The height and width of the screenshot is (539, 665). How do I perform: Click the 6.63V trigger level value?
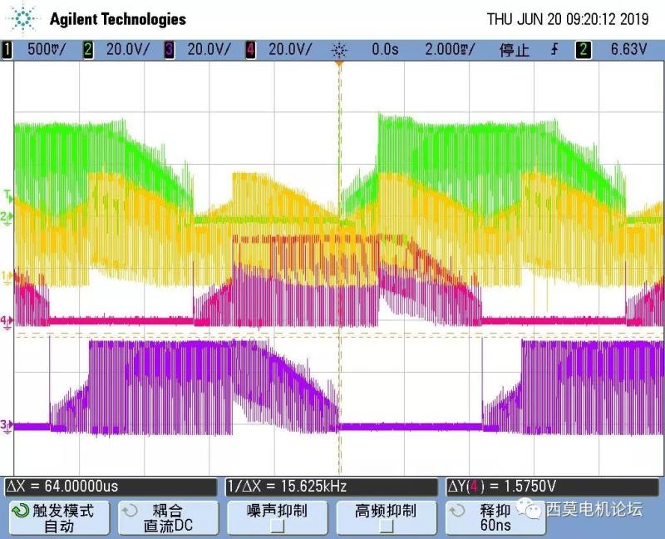click(629, 50)
